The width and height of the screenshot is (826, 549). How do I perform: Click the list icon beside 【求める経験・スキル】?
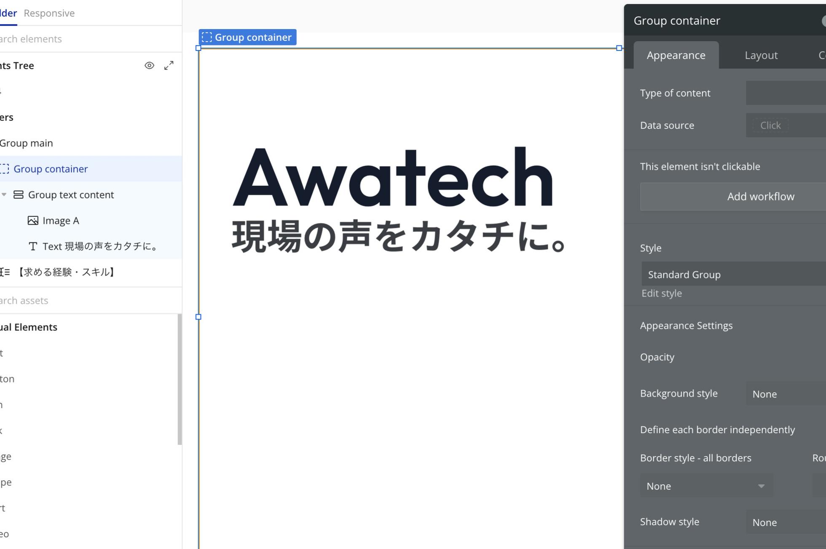click(x=5, y=272)
